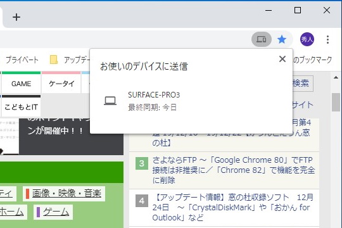The height and width of the screenshot is (228, 342).
Task: Click the page scrollbar up arrow
Action: 336,77
